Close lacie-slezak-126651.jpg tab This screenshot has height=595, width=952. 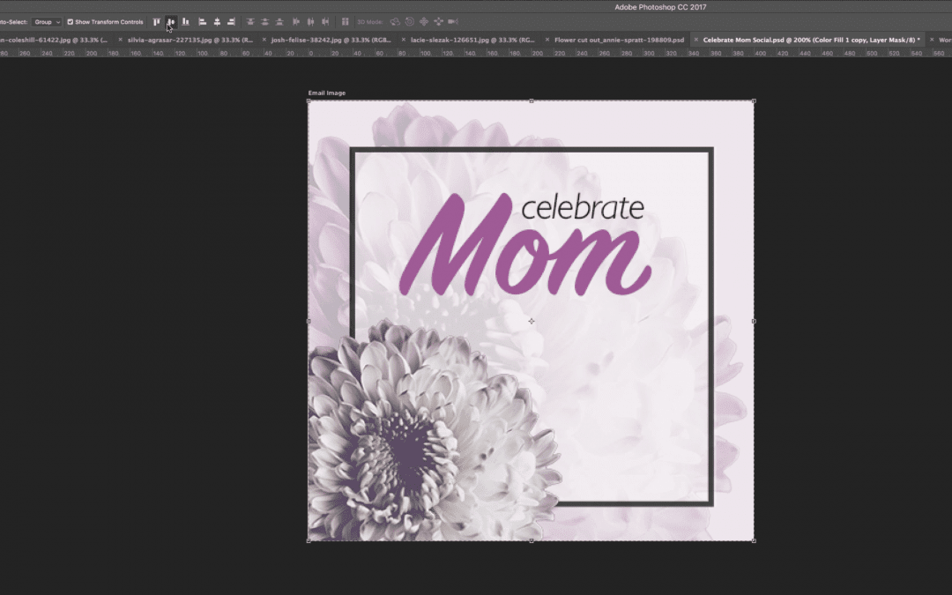click(404, 40)
